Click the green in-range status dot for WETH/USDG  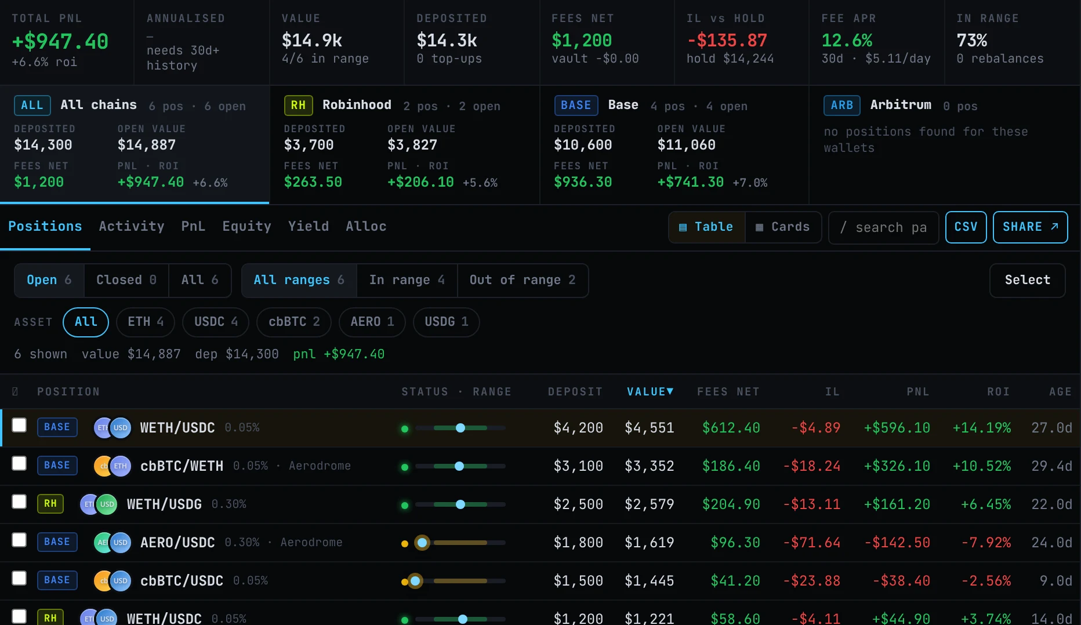click(405, 506)
